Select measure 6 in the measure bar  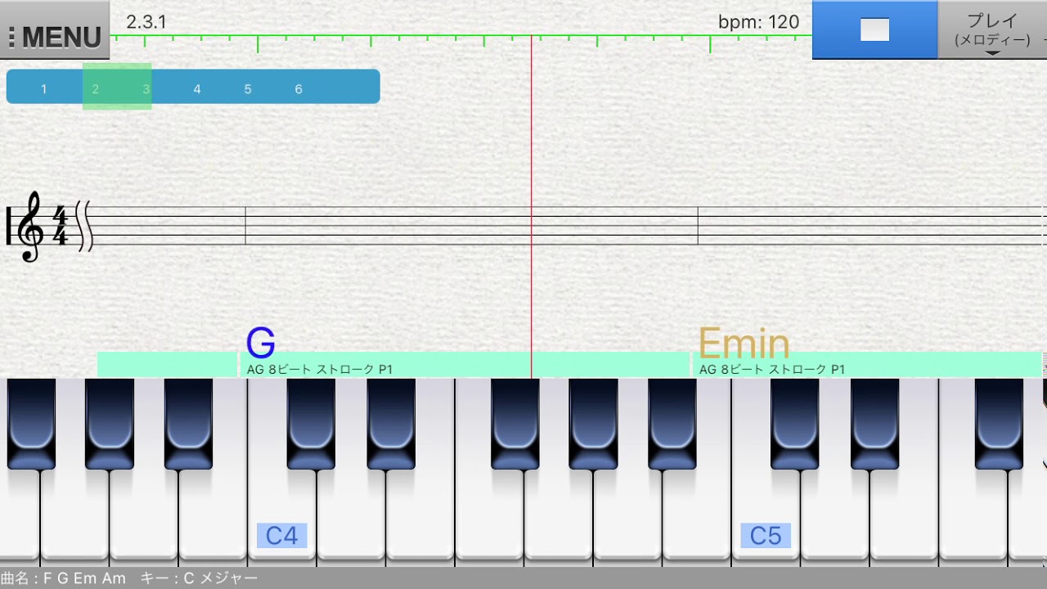[x=299, y=89]
